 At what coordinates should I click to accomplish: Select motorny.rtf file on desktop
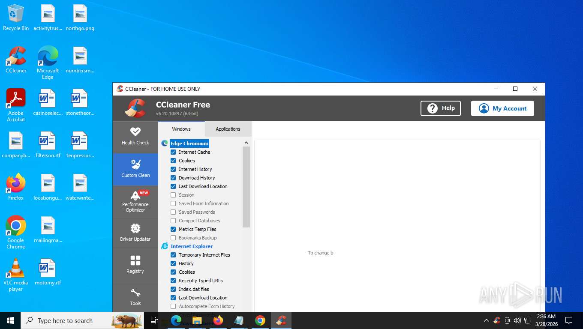point(48,272)
